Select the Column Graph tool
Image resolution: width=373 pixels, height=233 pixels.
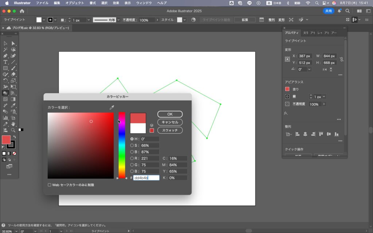point(5,118)
